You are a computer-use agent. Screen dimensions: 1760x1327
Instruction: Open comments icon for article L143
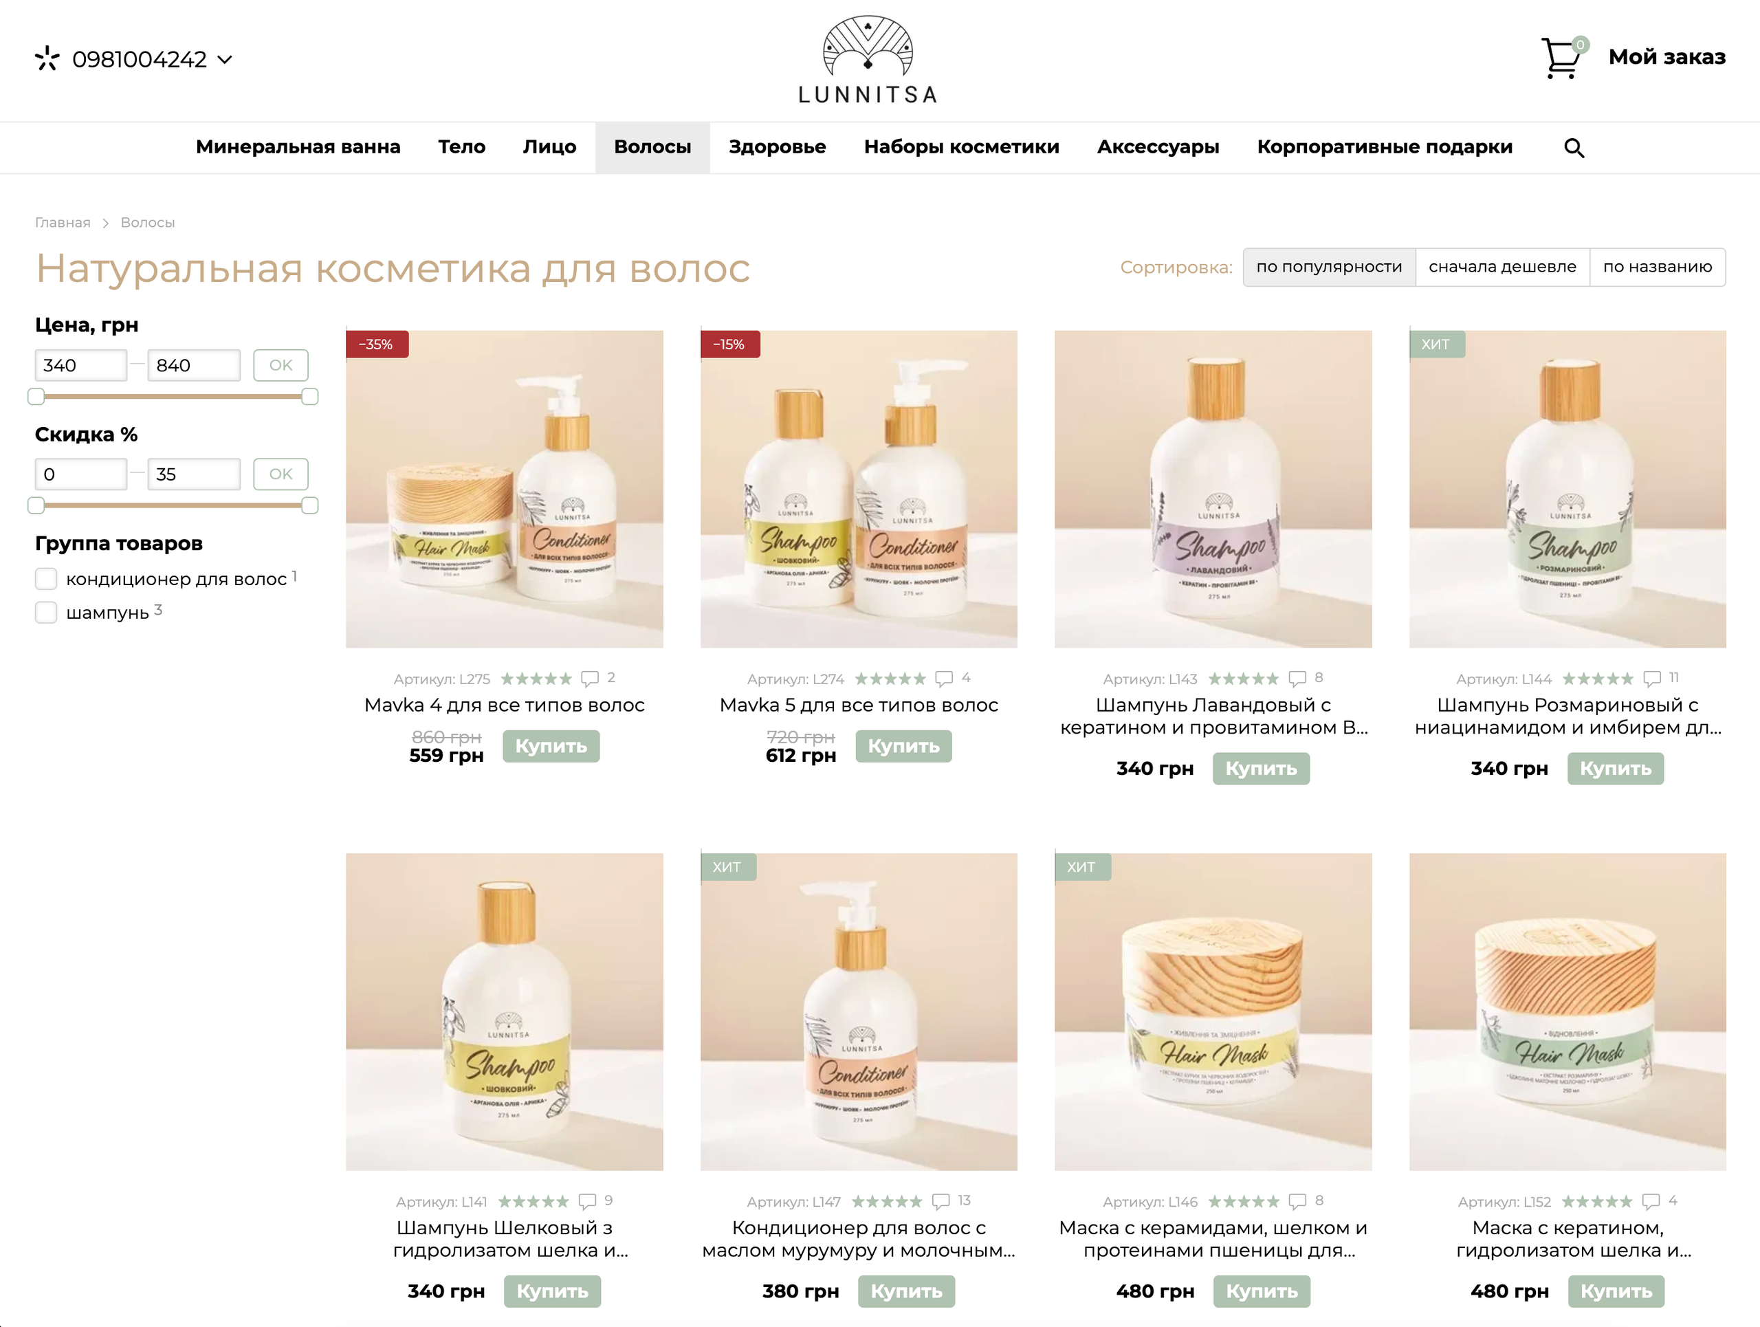tap(1298, 679)
